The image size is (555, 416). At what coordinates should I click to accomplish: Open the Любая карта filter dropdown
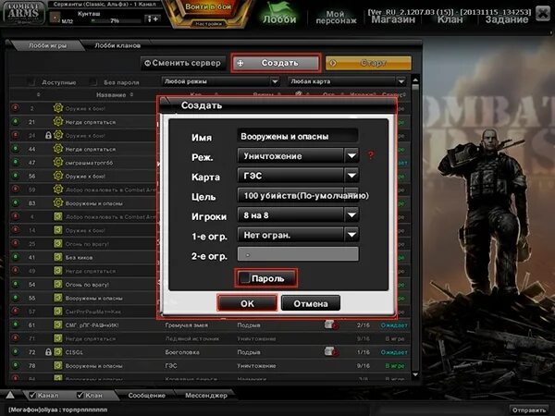pos(347,81)
